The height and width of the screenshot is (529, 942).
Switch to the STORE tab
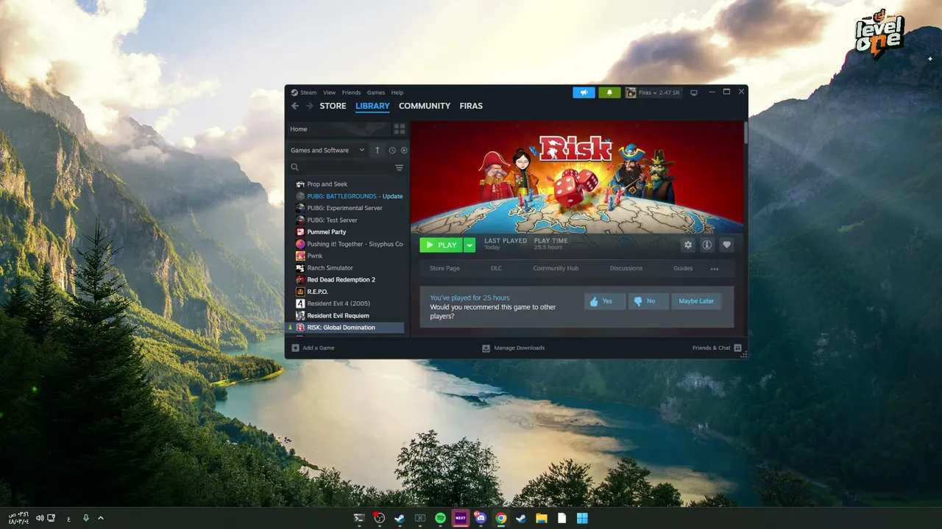(333, 106)
